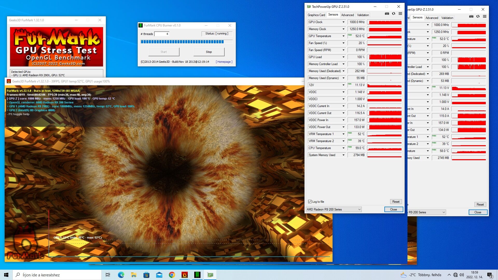Image resolution: width=498 pixels, height=280 pixels.
Task: Open Fan Speed (%) sensor dropdown
Action: [x=343, y=43]
